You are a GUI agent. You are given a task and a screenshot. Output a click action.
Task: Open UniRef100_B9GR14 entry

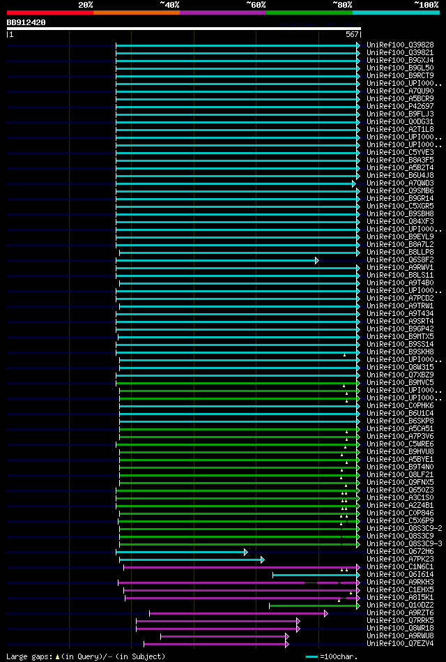[400, 198]
